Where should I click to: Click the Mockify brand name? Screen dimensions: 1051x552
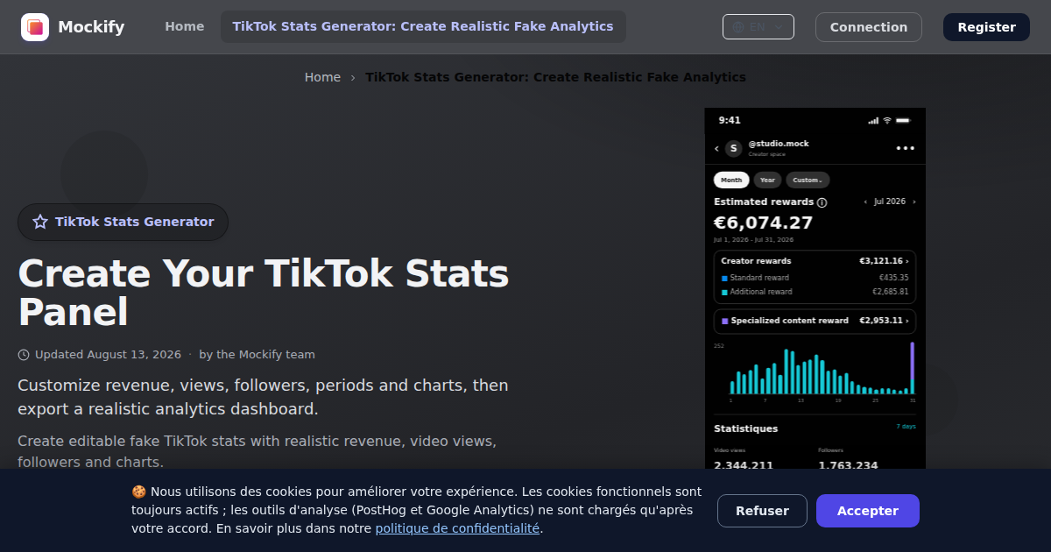tap(91, 27)
